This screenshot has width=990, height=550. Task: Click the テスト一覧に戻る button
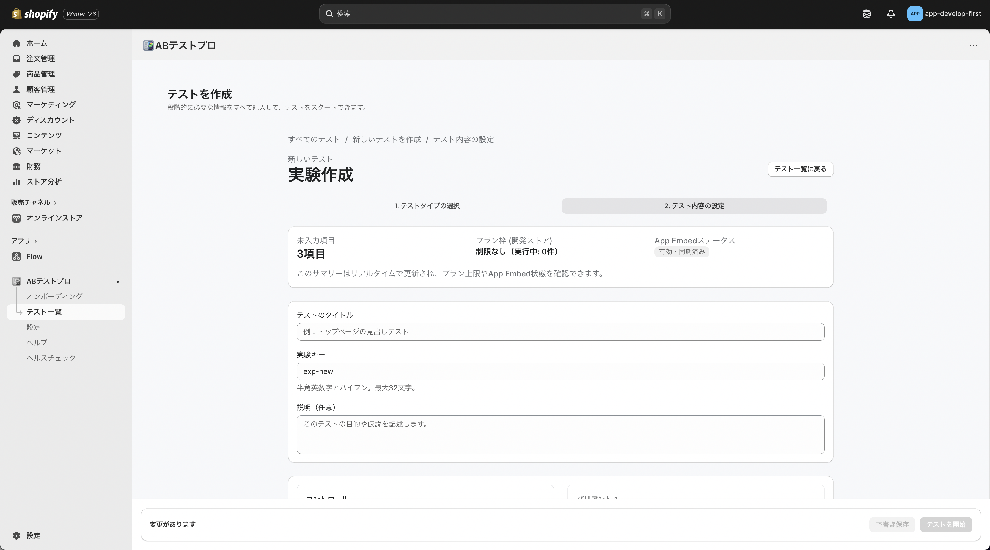pyautogui.click(x=800, y=169)
